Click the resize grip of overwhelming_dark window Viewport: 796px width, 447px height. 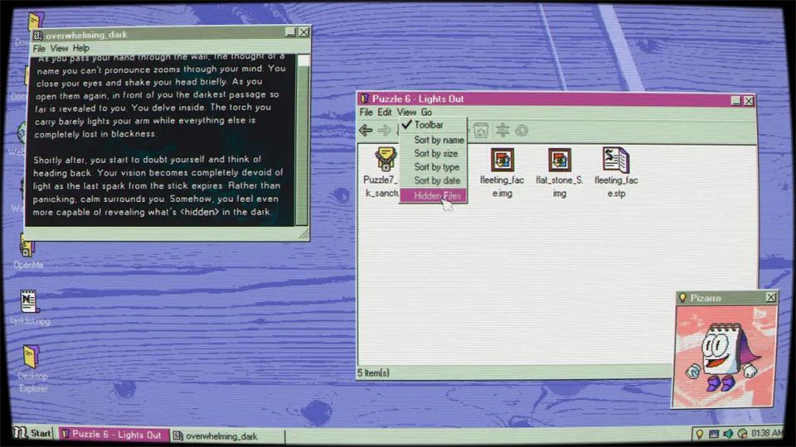coord(303,233)
